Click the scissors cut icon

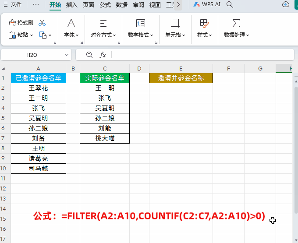[42, 23]
